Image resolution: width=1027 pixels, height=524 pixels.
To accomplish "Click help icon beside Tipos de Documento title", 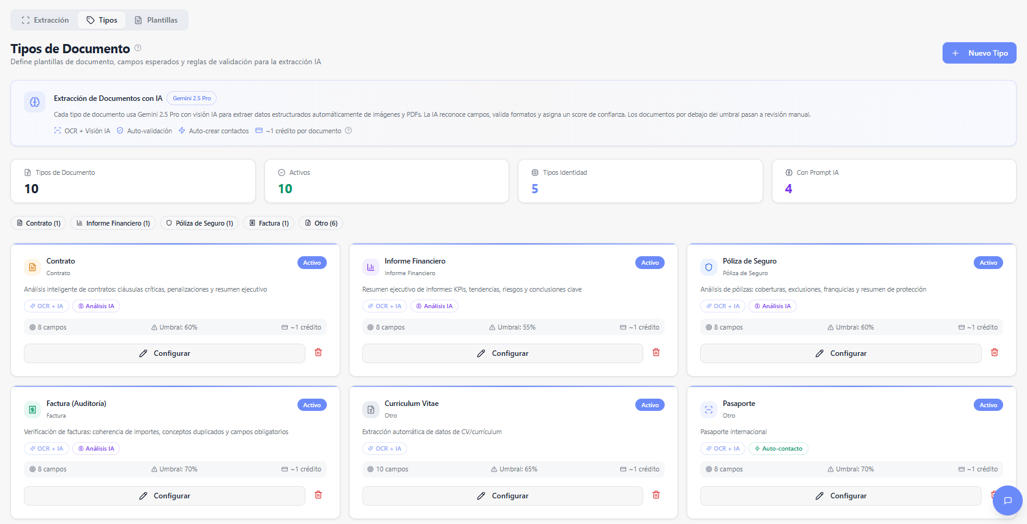I will point(138,48).
